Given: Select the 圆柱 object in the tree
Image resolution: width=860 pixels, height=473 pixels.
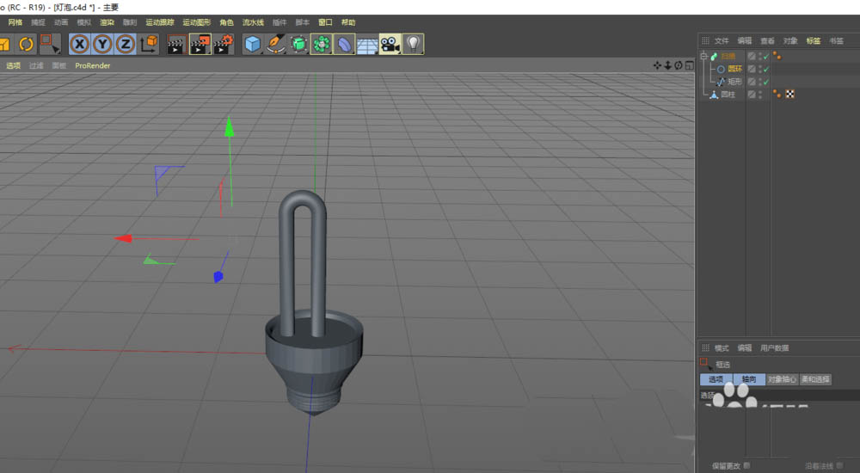Looking at the screenshot, I should coord(728,95).
